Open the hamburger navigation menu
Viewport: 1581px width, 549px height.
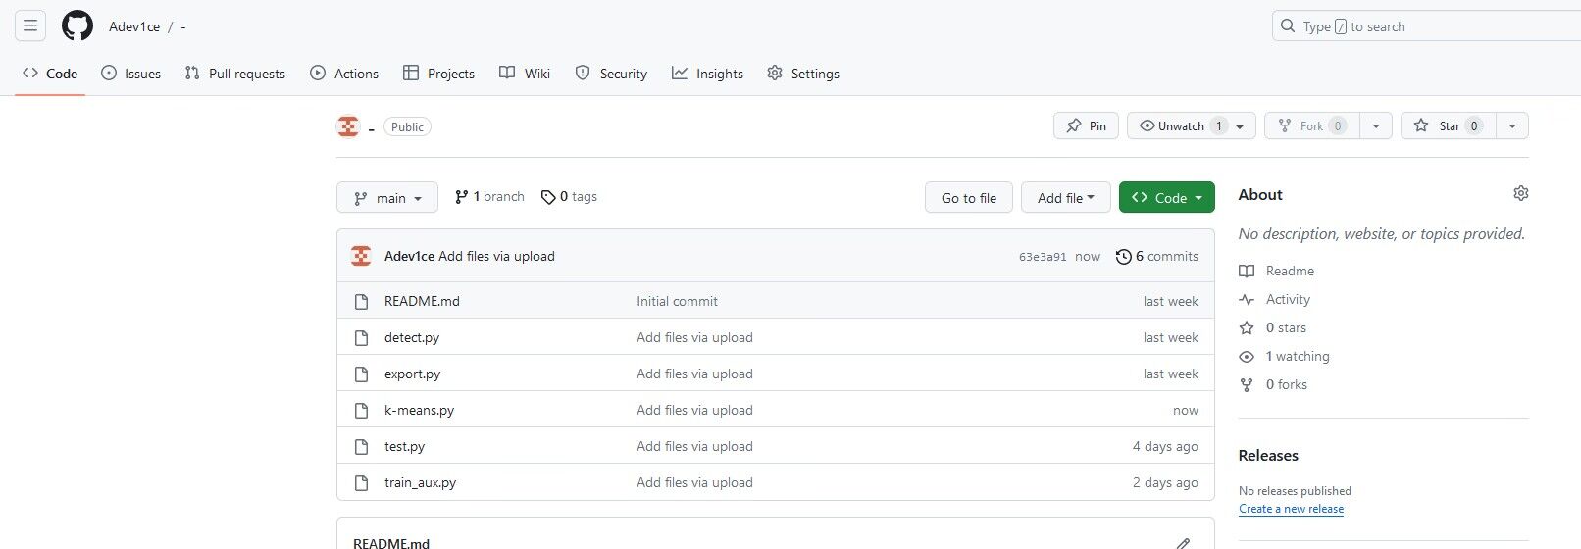click(30, 25)
